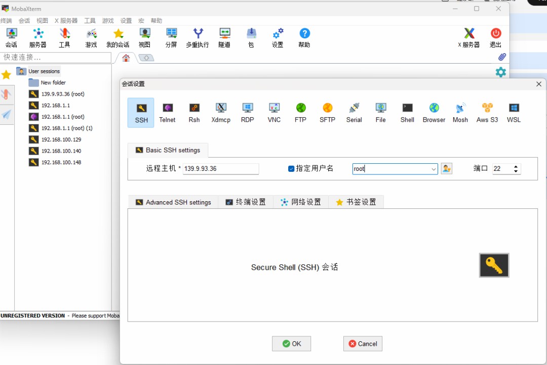Open the Tunneling tool from the toolbar

[224, 36]
